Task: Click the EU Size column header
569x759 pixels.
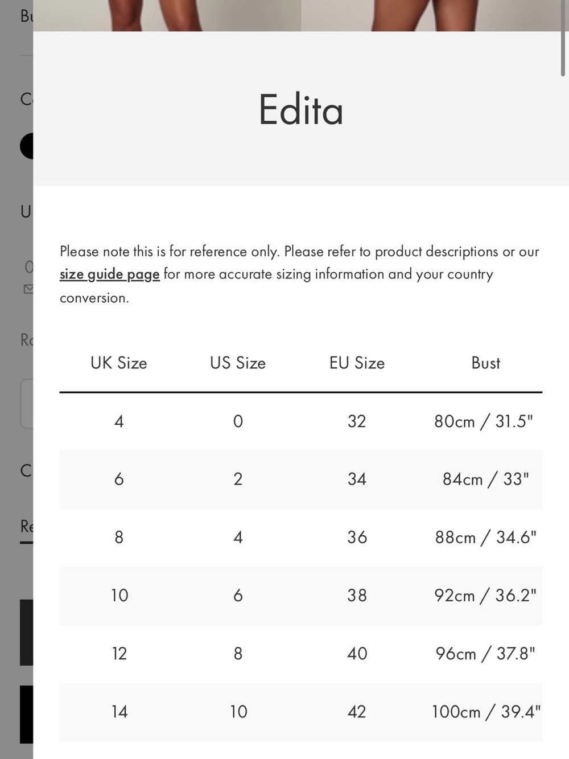Action: coord(357,363)
